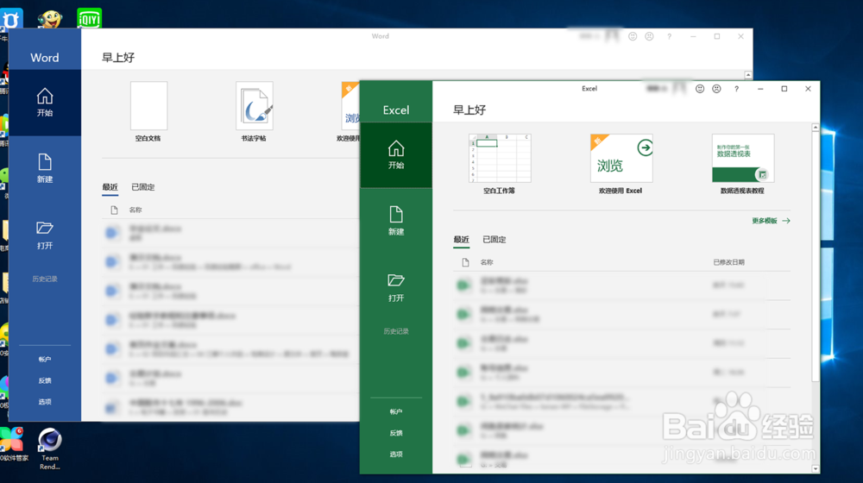Image resolution: width=863 pixels, height=483 pixels.
Task: Open the 打开 folder item in Word sidebar
Action: 45,235
